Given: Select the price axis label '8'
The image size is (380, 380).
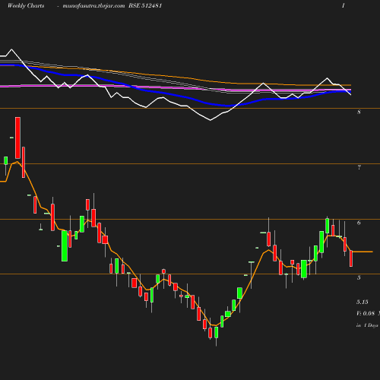Looking at the screenshot, I should (x=359, y=112).
